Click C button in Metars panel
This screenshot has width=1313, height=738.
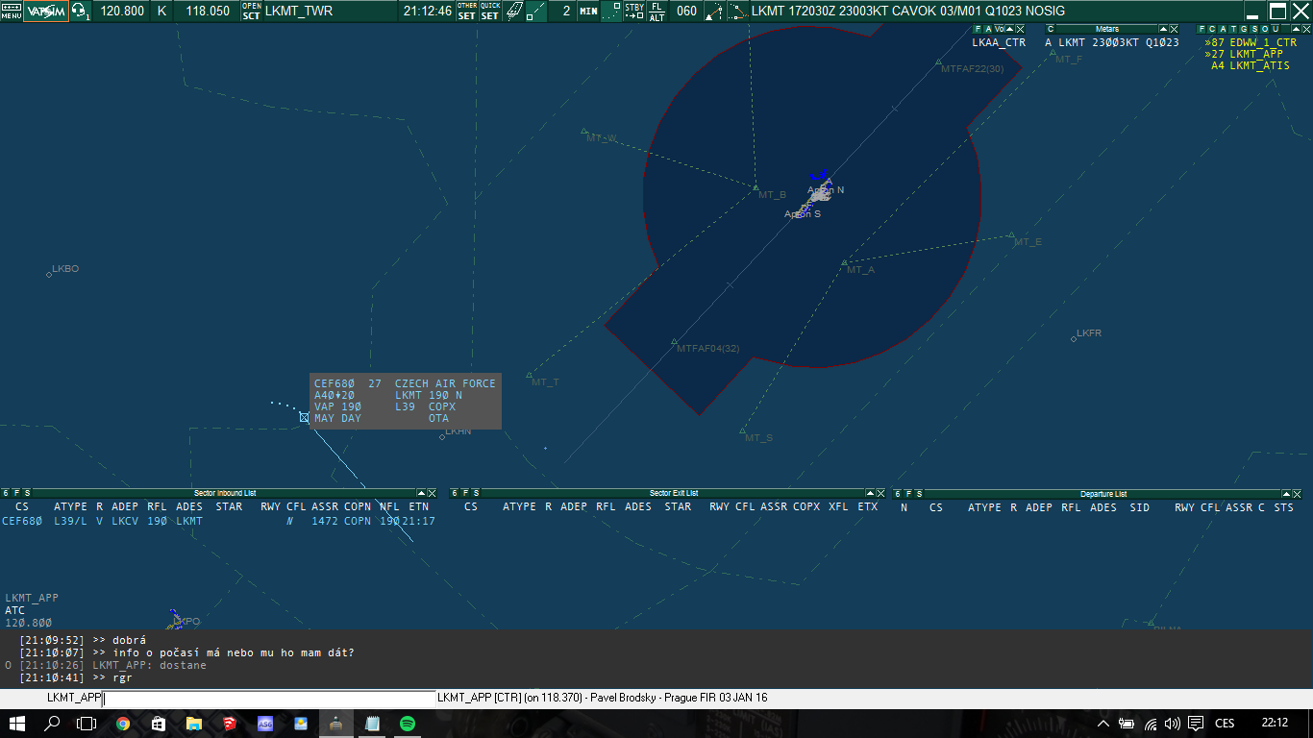point(1051,29)
